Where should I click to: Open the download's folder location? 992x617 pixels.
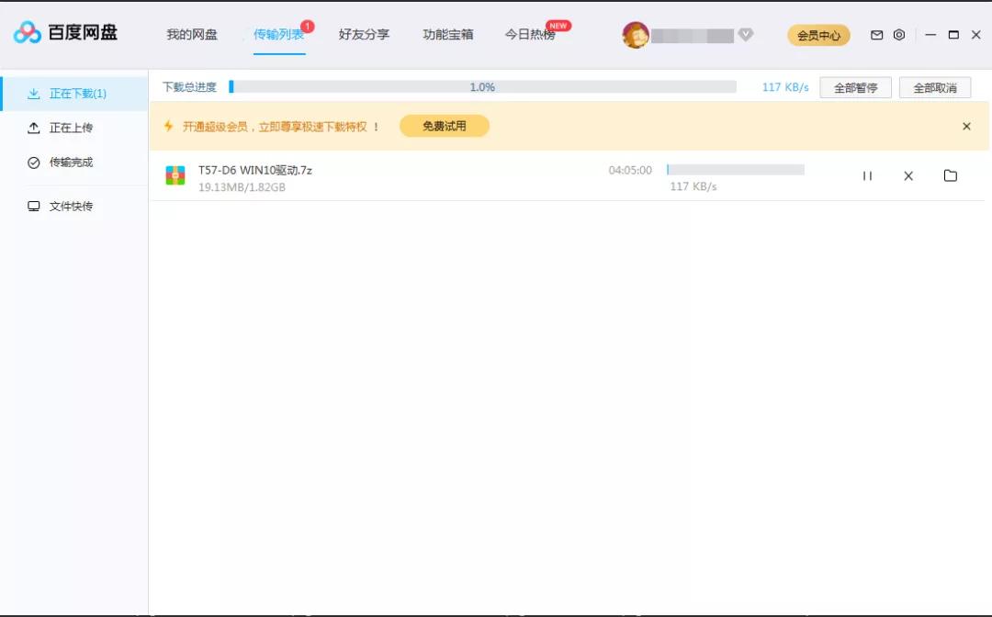(x=951, y=175)
